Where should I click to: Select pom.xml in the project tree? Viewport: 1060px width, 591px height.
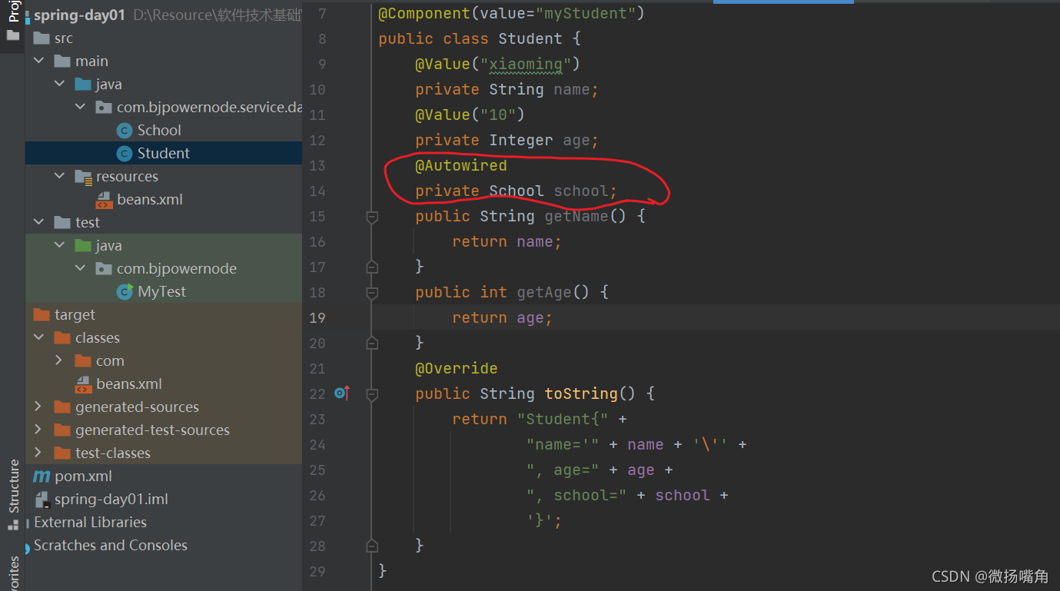pyautogui.click(x=83, y=476)
